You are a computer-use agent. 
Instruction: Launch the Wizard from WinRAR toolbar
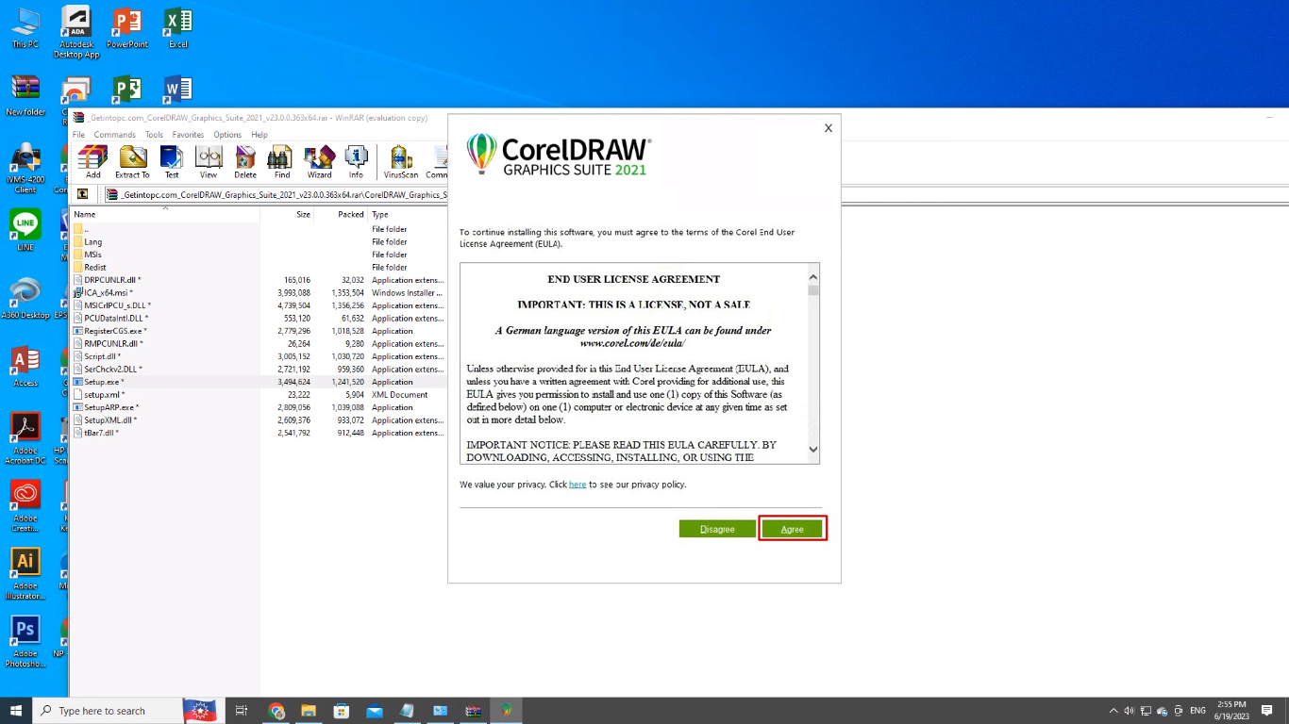(x=319, y=161)
